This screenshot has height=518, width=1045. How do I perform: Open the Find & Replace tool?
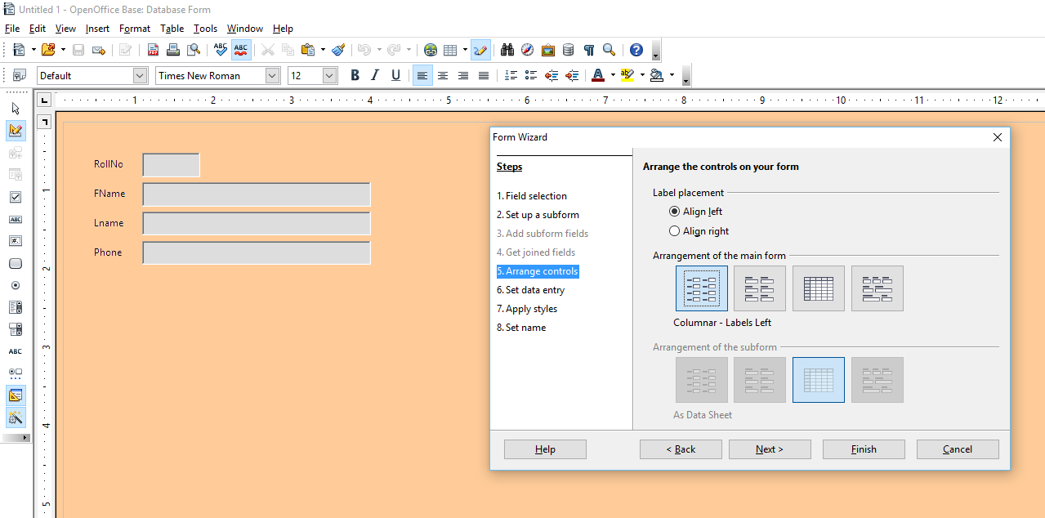pos(507,50)
